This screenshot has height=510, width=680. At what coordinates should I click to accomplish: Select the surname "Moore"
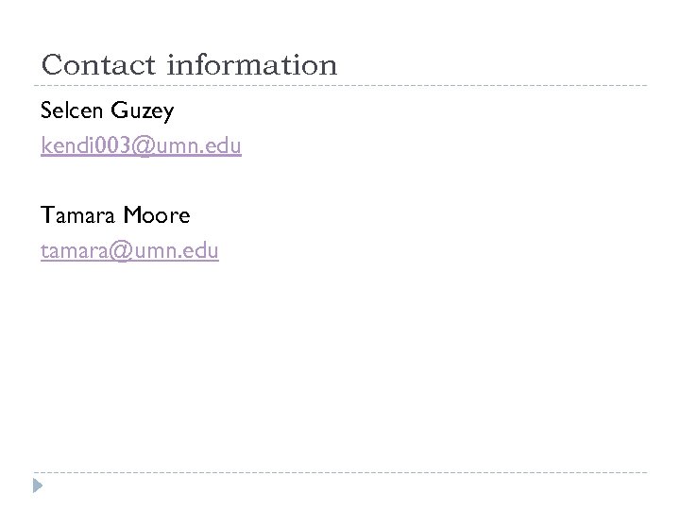pyautogui.click(x=156, y=215)
